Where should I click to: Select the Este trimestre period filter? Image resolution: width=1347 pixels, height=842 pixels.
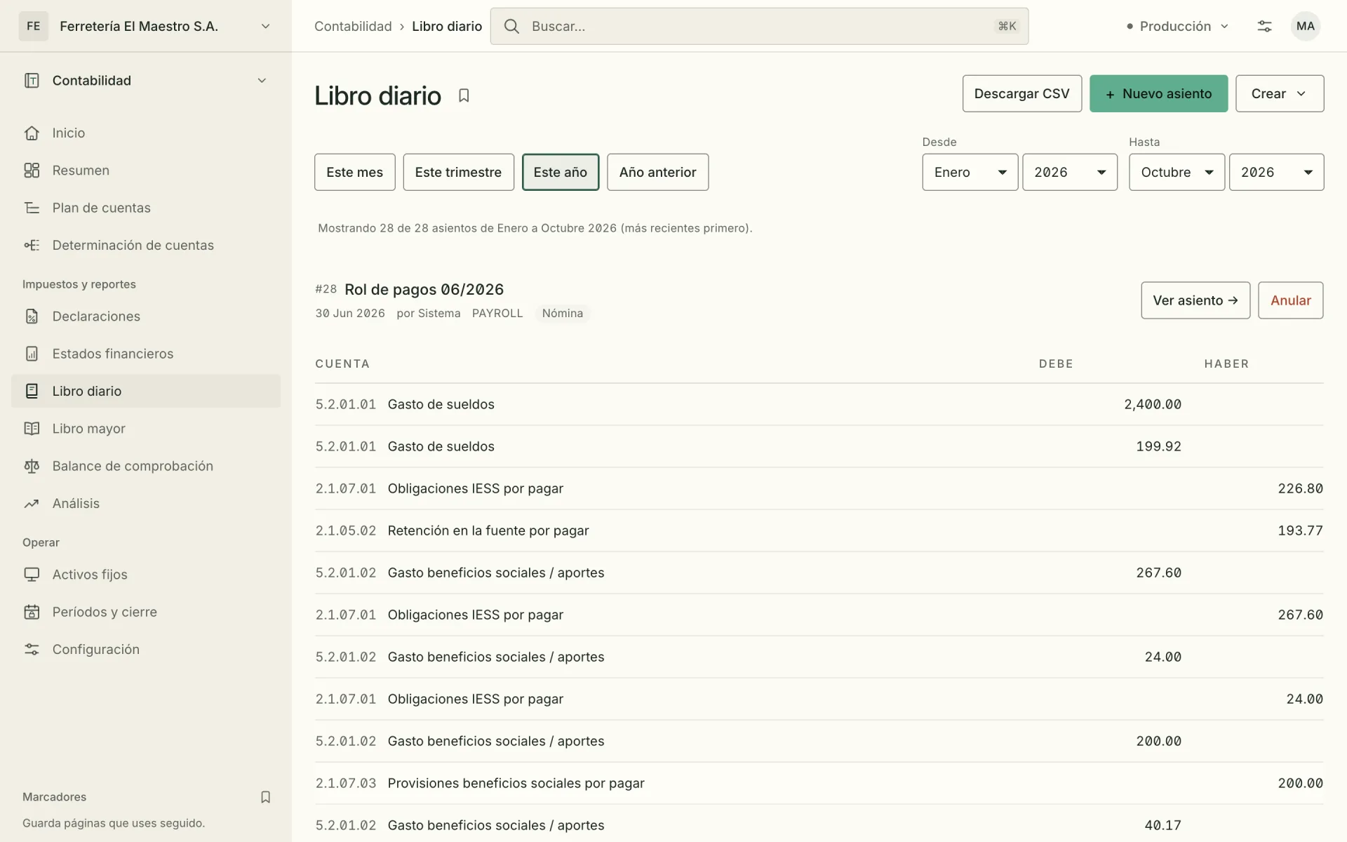click(x=458, y=172)
